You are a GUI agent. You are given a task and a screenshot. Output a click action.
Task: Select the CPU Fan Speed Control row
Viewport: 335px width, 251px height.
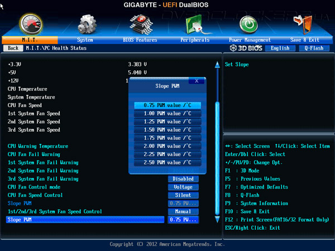tap(35, 195)
